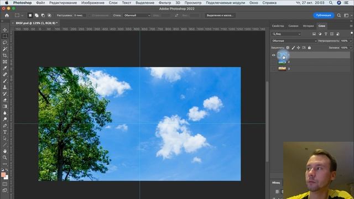Toggle prevent artboard auto-nesting lock

click(x=304, y=48)
